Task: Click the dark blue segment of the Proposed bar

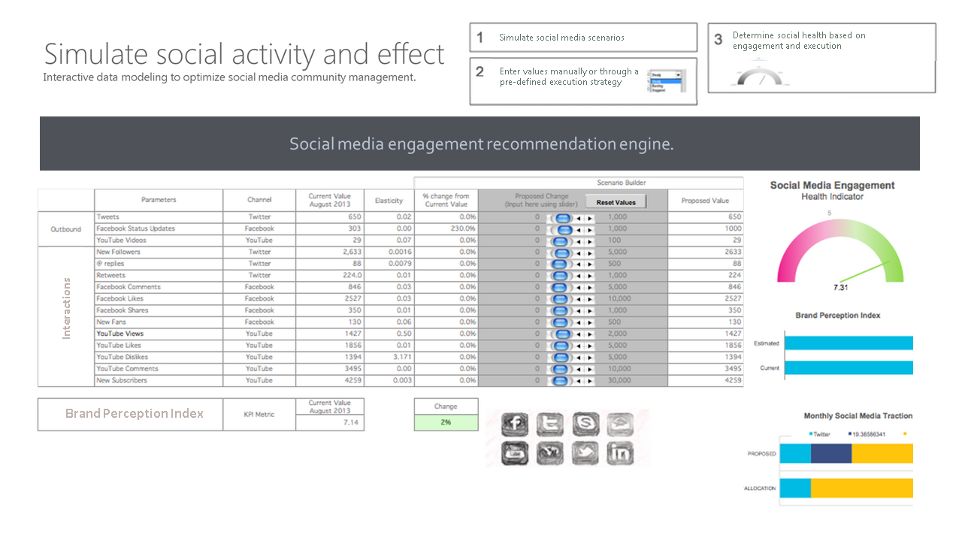Action: (x=830, y=453)
